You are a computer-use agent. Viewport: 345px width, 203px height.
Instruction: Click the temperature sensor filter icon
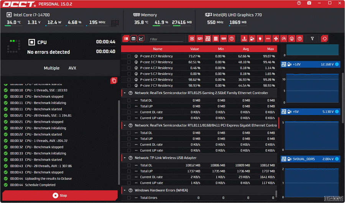[244, 39]
